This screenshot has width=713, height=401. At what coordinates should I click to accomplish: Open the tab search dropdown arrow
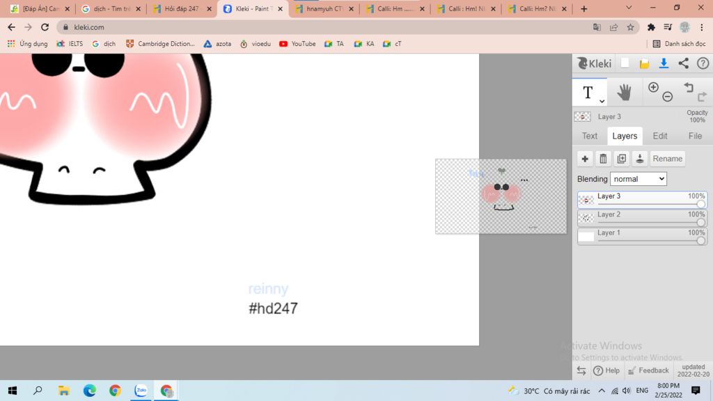(x=629, y=8)
